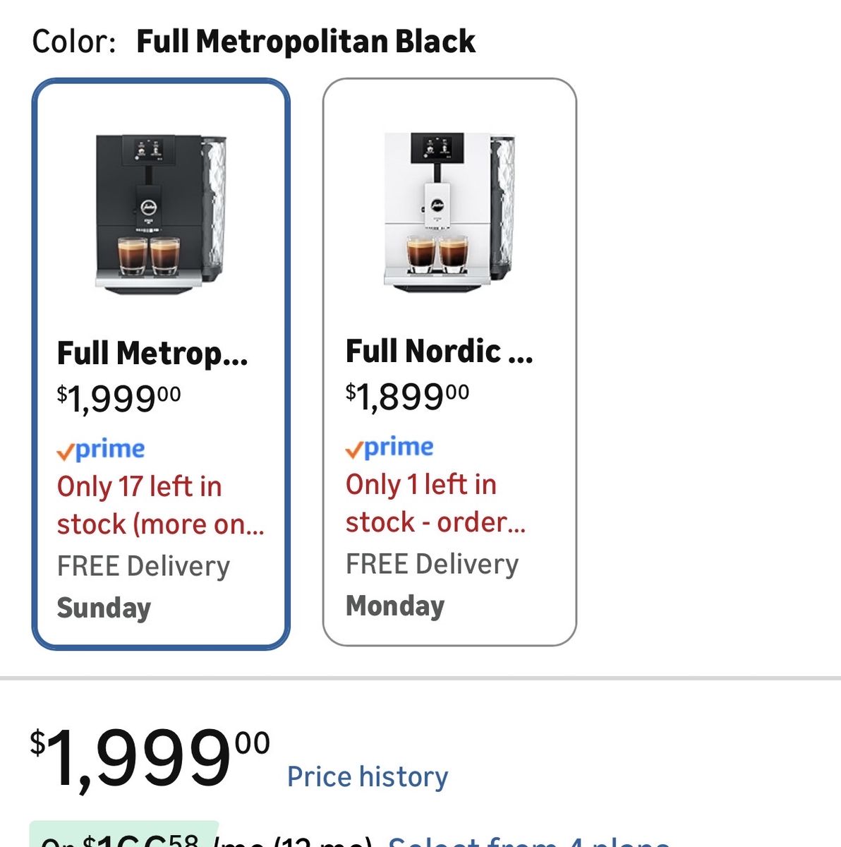Viewport: 841px width, 847px height.
Task: Click the 'Full Metropolitan Black' color label
Action: [305, 41]
